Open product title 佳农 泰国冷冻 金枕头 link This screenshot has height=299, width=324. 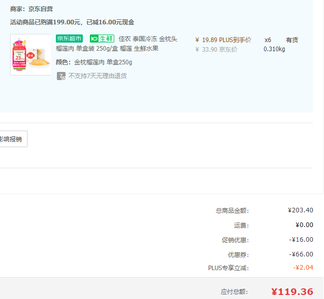(x=148, y=39)
